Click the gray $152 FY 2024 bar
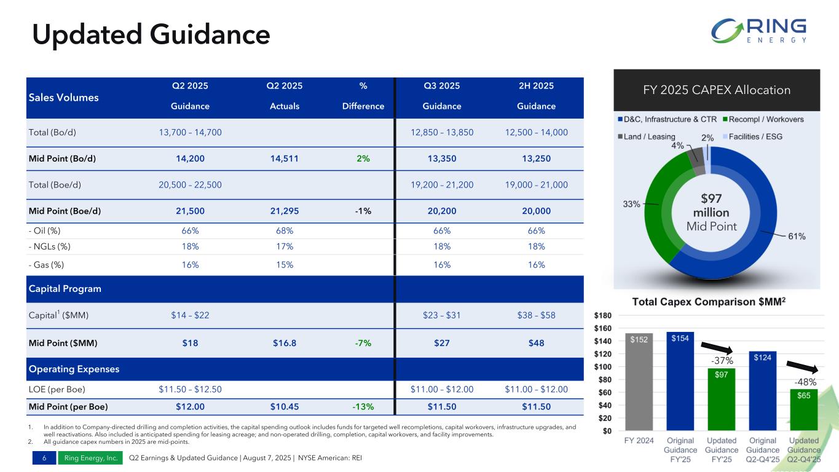The height and width of the screenshot is (472, 839). pos(639,382)
